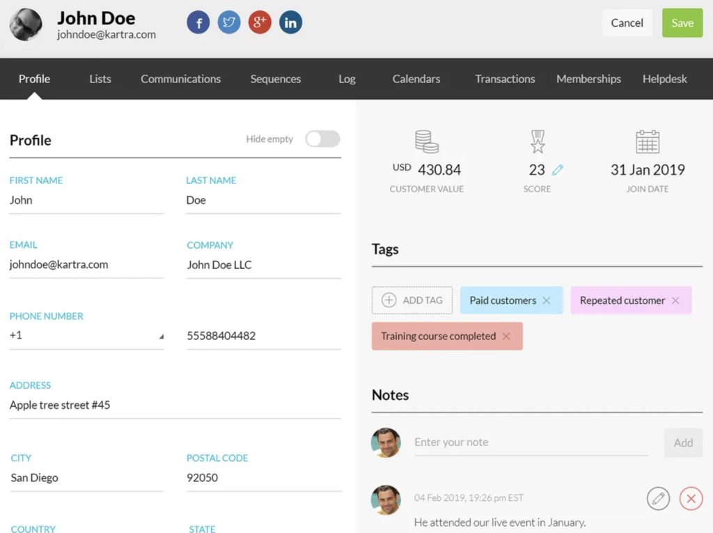Screen dimensions: 713x533
Task: Open John Doe's Facebook profile icon
Action: click(x=198, y=22)
